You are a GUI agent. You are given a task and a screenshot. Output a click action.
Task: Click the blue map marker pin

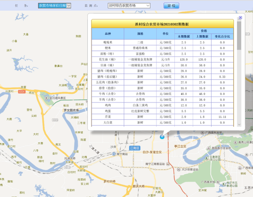click(x=162, y=137)
